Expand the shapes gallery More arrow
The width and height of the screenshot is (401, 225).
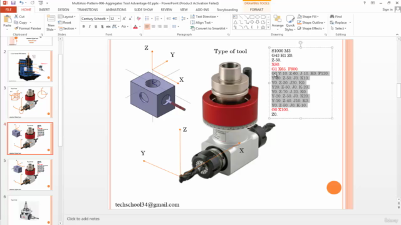(x=268, y=27)
